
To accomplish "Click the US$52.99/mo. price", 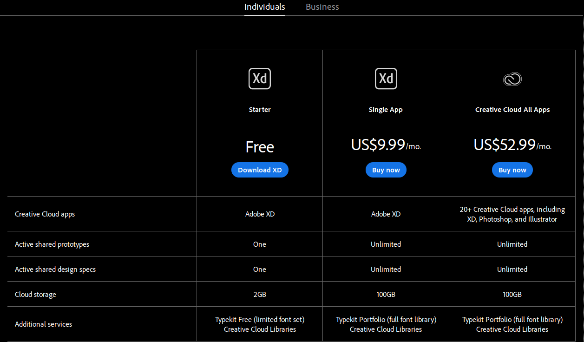I will coord(512,145).
